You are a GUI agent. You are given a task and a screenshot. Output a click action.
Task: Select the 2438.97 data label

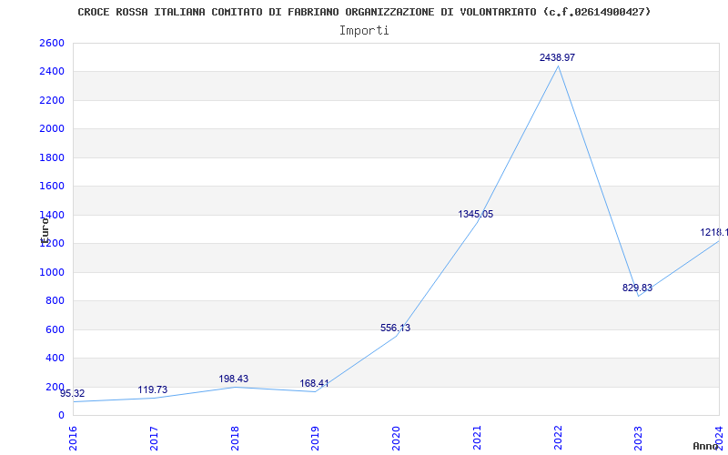coord(557,57)
